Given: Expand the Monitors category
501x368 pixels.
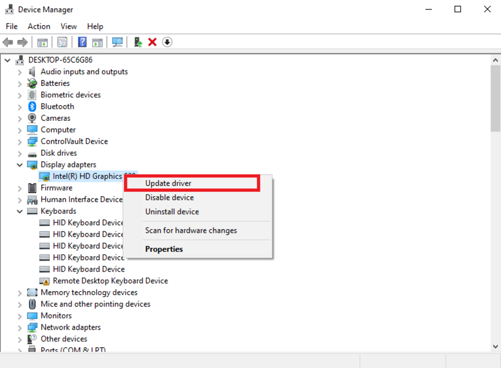Looking at the screenshot, I should click(x=20, y=316).
